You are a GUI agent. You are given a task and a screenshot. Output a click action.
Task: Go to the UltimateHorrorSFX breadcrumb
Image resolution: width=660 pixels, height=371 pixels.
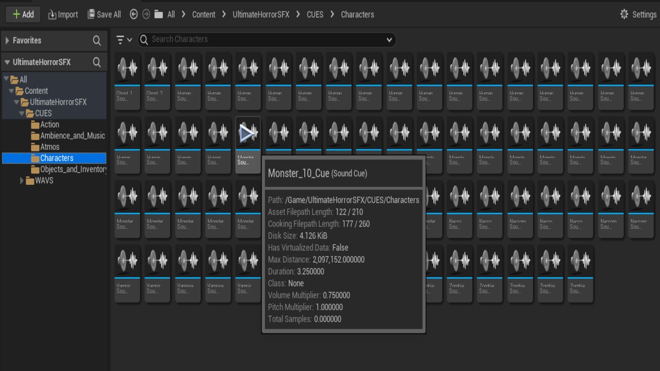tap(261, 14)
